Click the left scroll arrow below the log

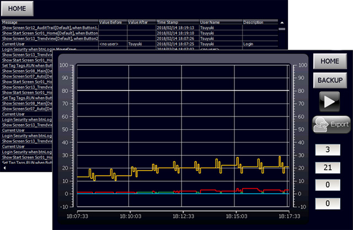pyautogui.click(x=4, y=168)
